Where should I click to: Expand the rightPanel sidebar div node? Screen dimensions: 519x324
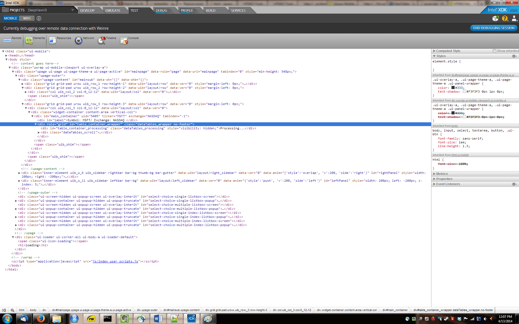tap(19, 173)
